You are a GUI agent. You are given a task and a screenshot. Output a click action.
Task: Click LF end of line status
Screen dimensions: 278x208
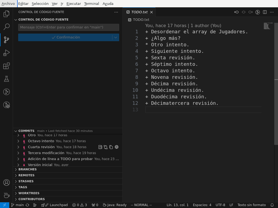[x=231, y=205]
